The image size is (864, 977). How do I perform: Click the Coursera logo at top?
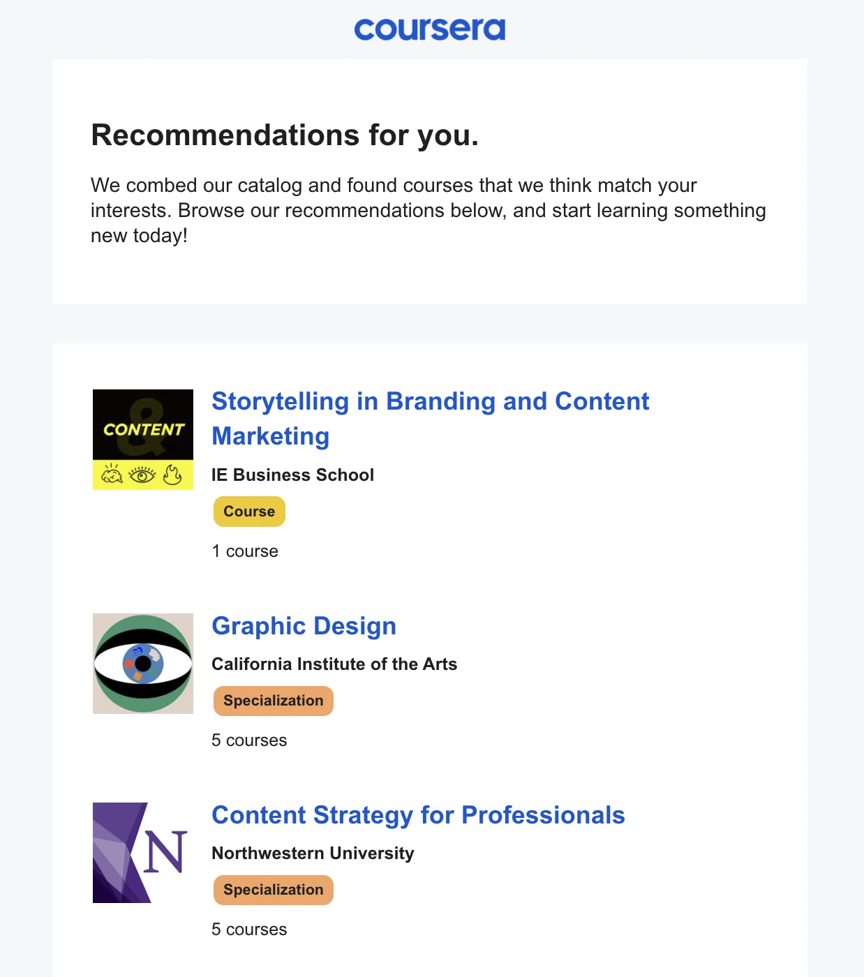[x=430, y=29]
